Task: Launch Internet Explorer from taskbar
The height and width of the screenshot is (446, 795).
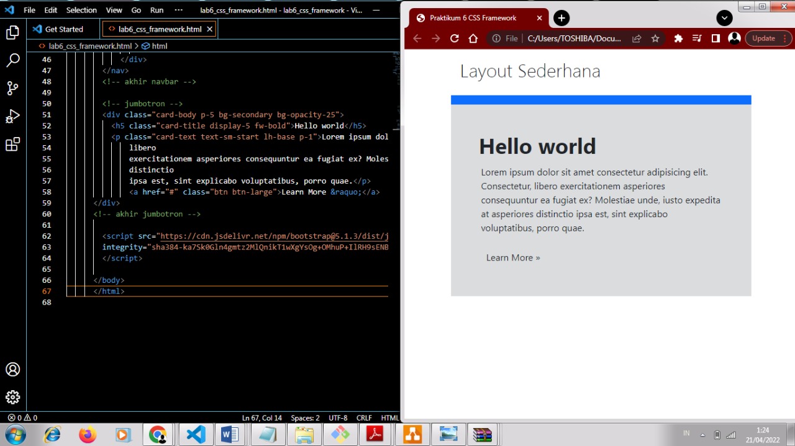Action: tap(52, 435)
